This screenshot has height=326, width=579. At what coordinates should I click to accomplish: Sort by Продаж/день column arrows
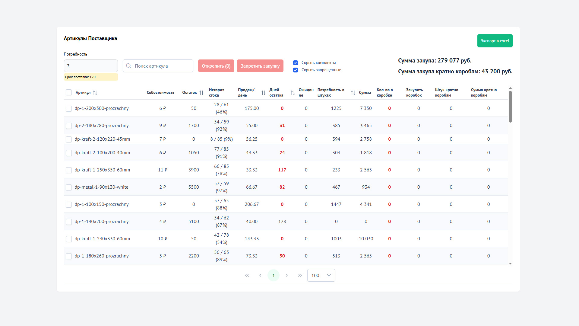(264, 93)
